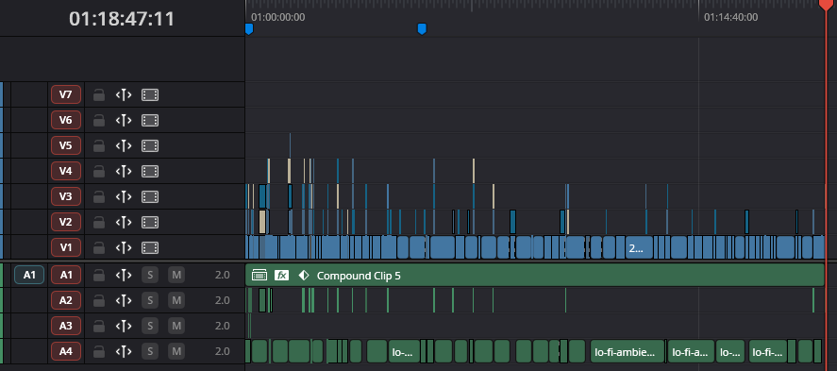
Task: Click the A4 destination control
Action: pyautogui.click(x=66, y=351)
